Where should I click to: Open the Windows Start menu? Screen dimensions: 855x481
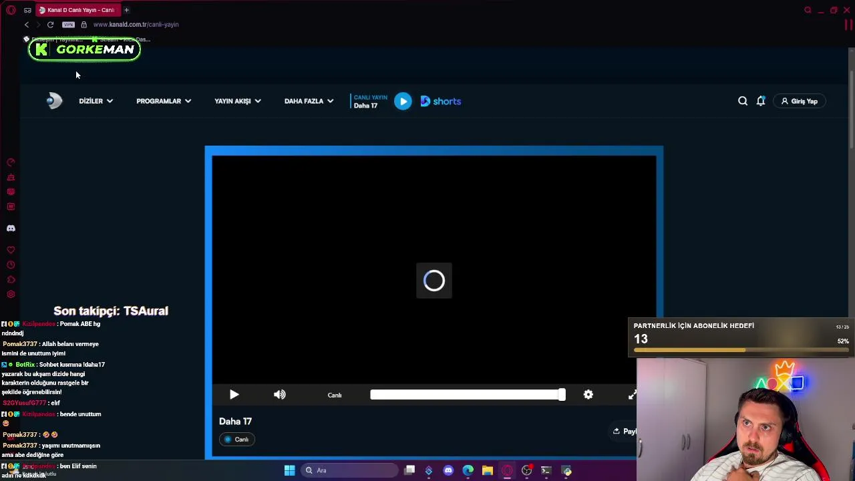(x=289, y=470)
